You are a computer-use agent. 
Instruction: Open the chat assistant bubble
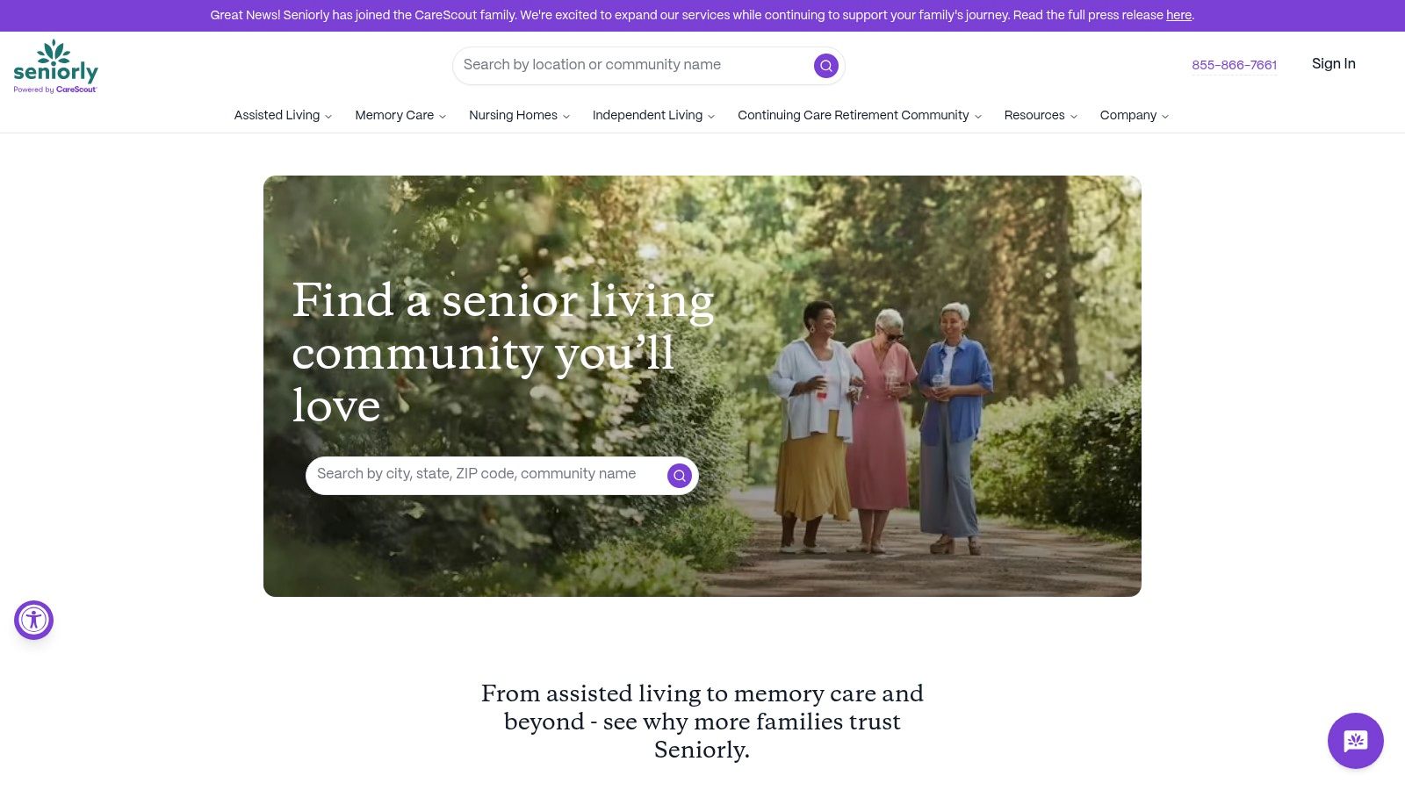pos(1355,740)
